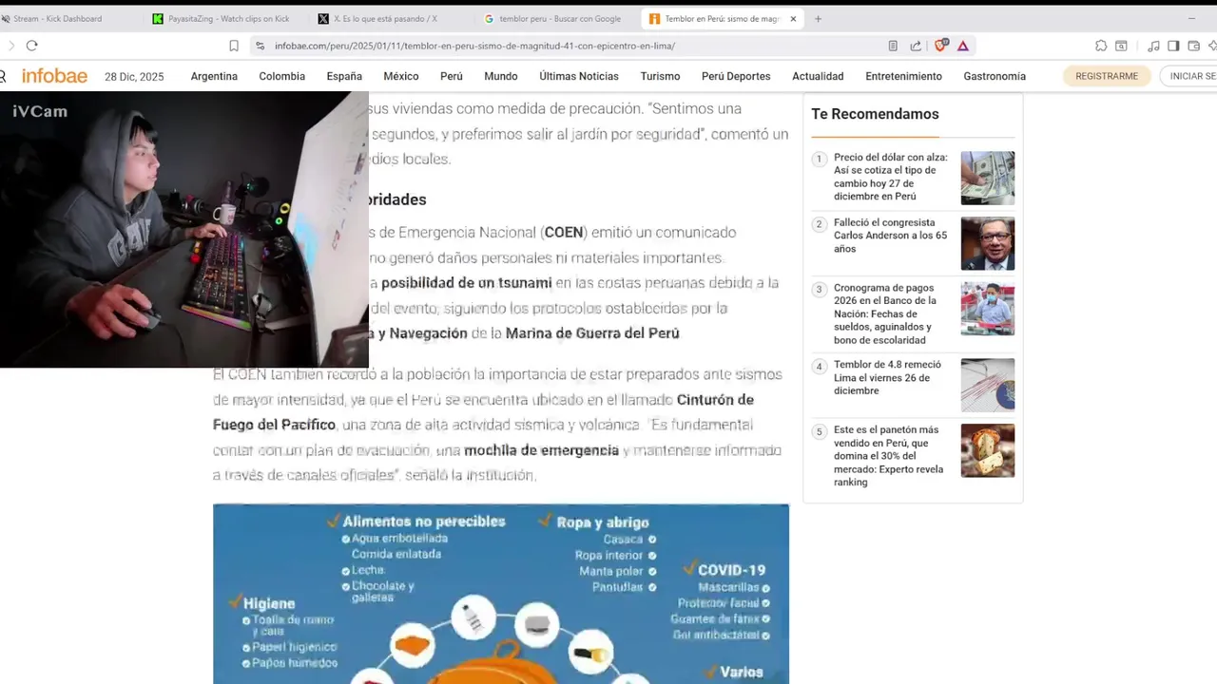Open a new browser tab
The image size is (1217, 684).
click(x=818, y=18)
